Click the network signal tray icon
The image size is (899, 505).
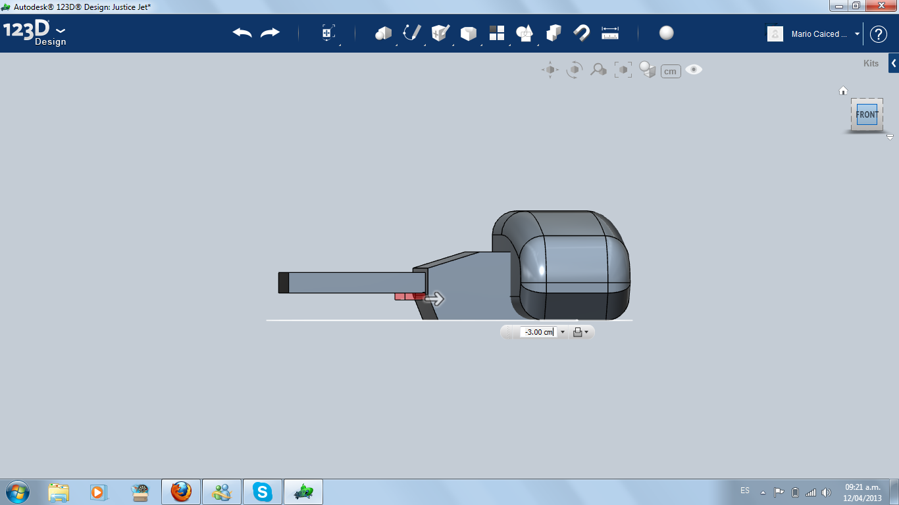811,492
